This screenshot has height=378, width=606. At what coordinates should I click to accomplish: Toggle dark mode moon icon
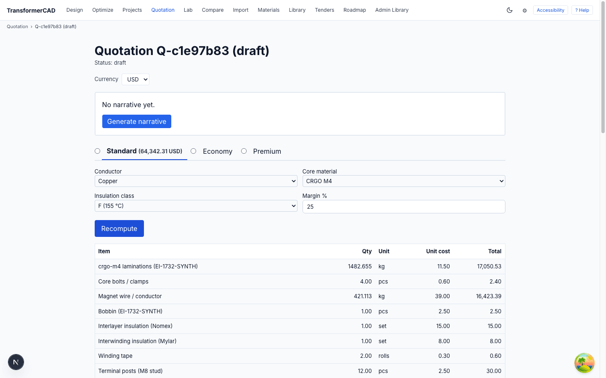[x=510, y=10]
